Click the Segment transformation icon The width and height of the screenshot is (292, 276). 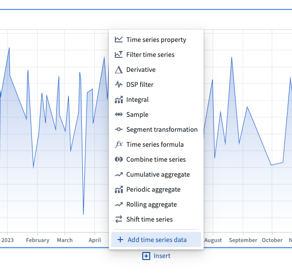119,129
